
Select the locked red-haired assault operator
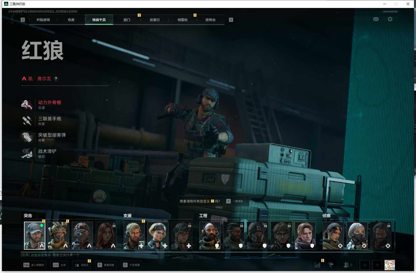106,236
